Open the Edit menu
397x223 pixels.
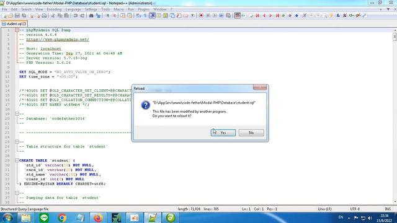coord(14,9)
